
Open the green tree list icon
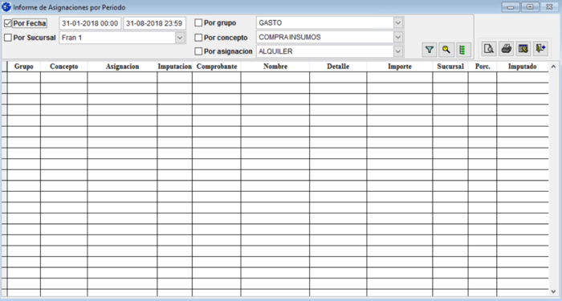click(x=462, y=50)
